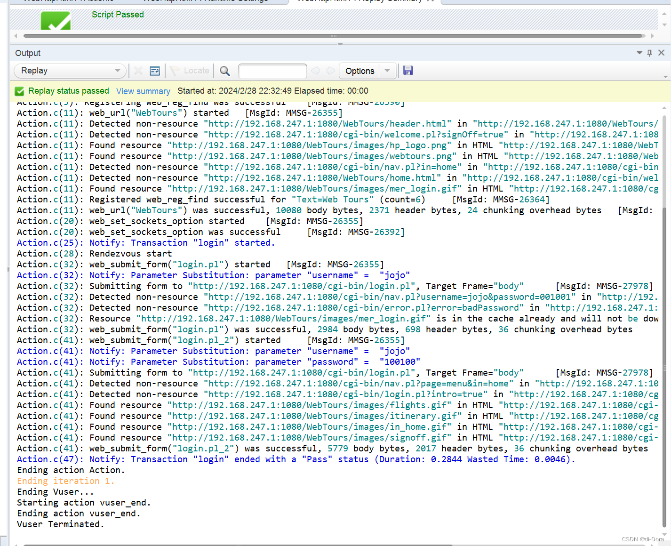Focus the Output search text box
This screenshot has width=671, height=546.
point(272,71)
